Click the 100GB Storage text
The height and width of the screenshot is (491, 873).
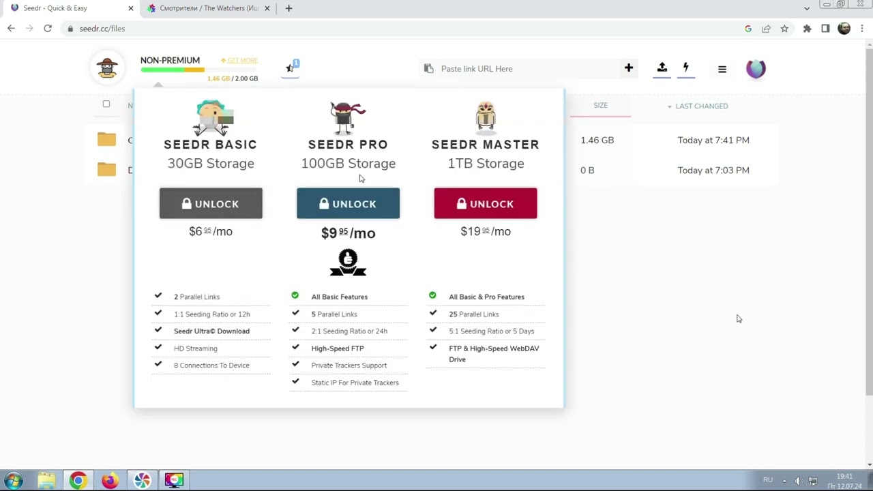point(349,164)
